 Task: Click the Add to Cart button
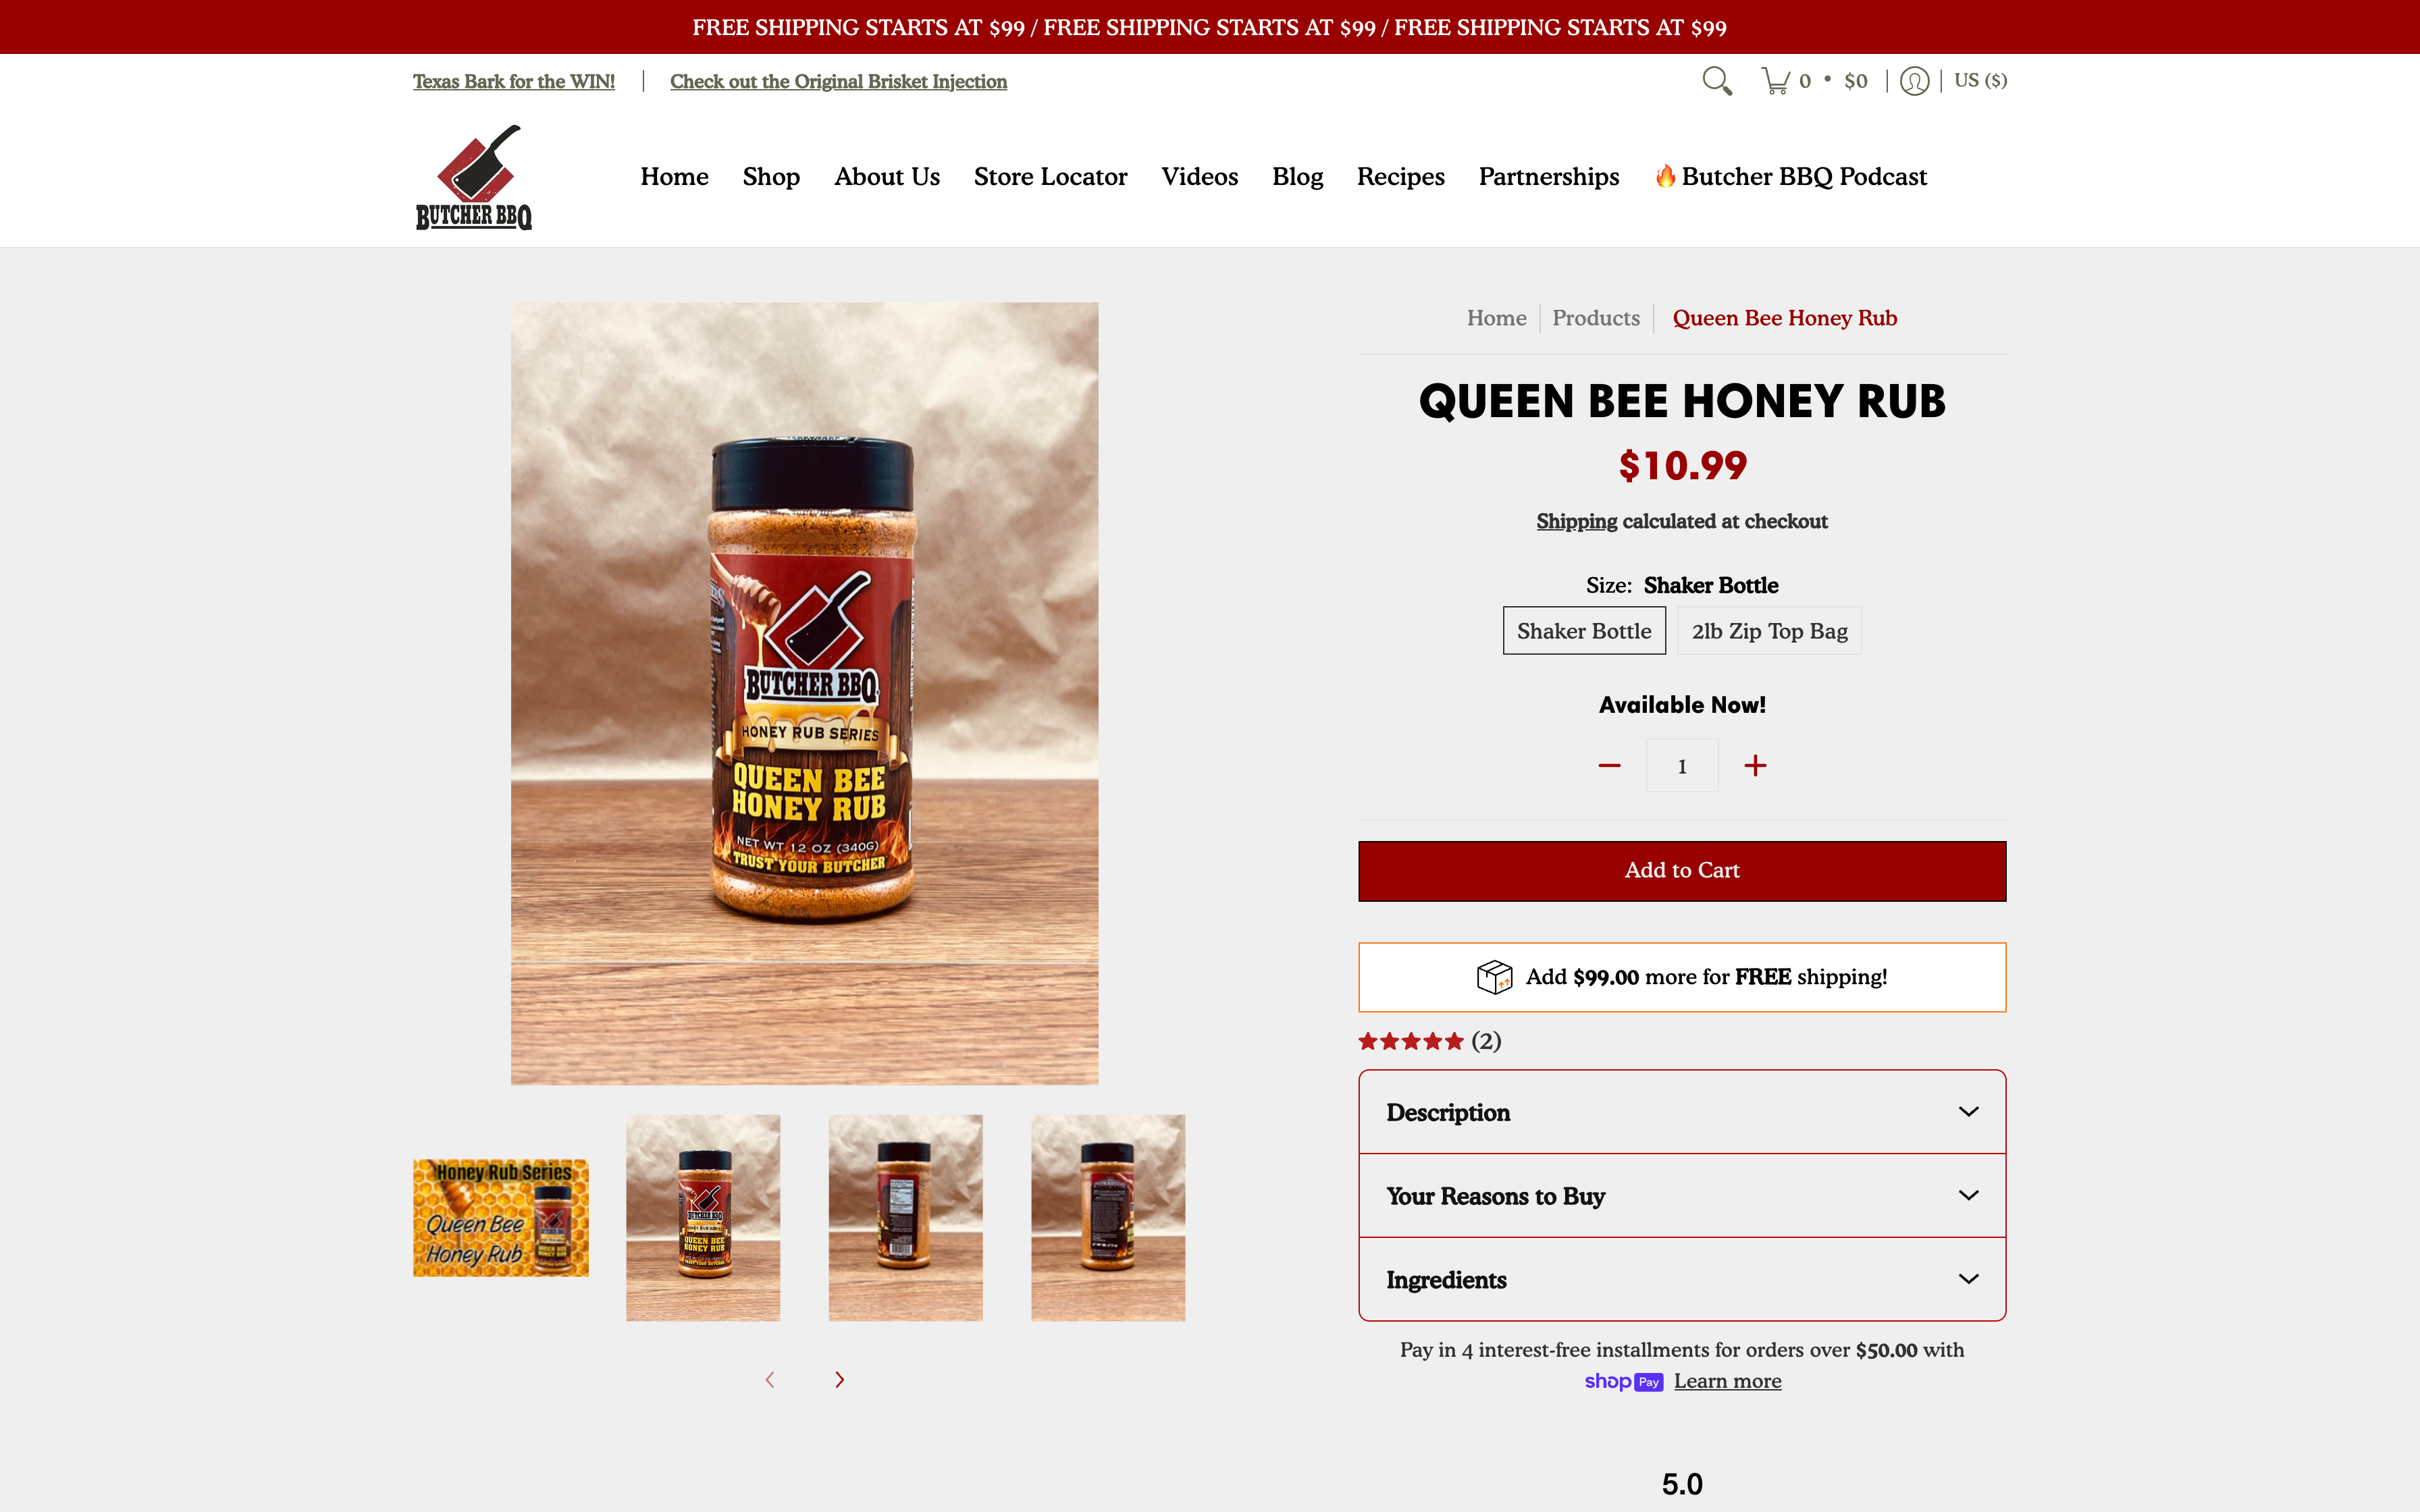(x=1682, y=871)
